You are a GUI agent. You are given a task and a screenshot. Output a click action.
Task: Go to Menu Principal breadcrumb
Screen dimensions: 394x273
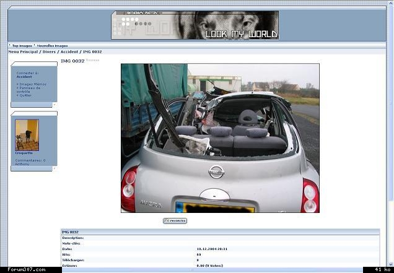click(x=23, y=52)
